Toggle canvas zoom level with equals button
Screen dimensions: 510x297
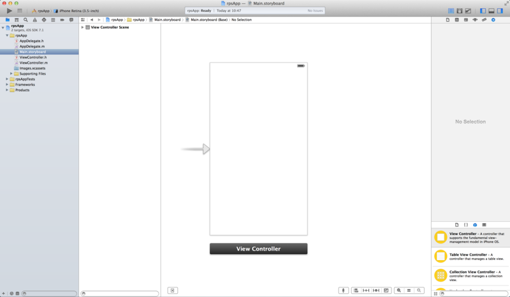coord(409,291)
